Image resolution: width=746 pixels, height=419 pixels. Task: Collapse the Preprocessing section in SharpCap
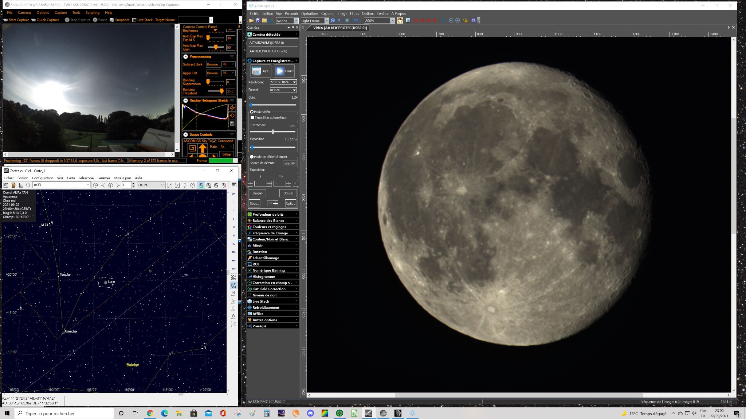pyautogui.click(x=186, y=57)
